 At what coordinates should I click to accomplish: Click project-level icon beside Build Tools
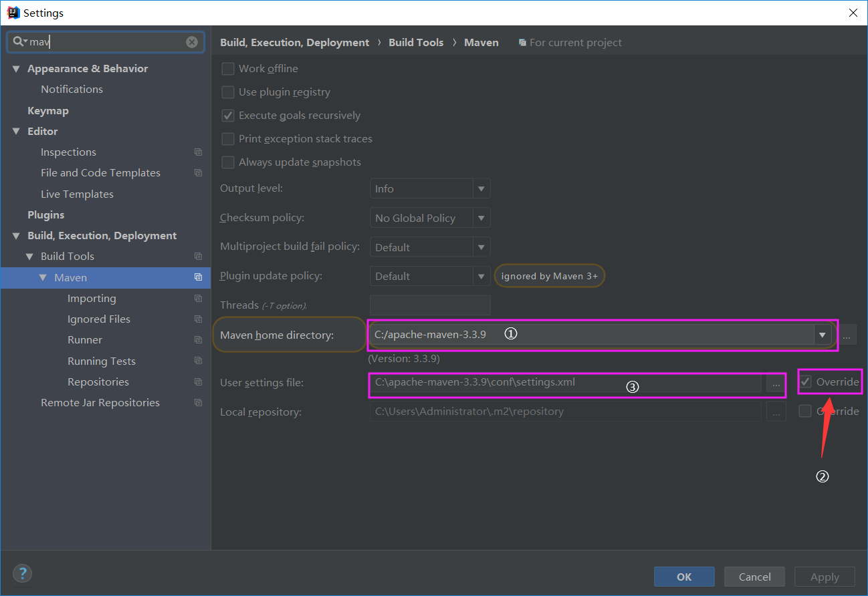(198, 257)
